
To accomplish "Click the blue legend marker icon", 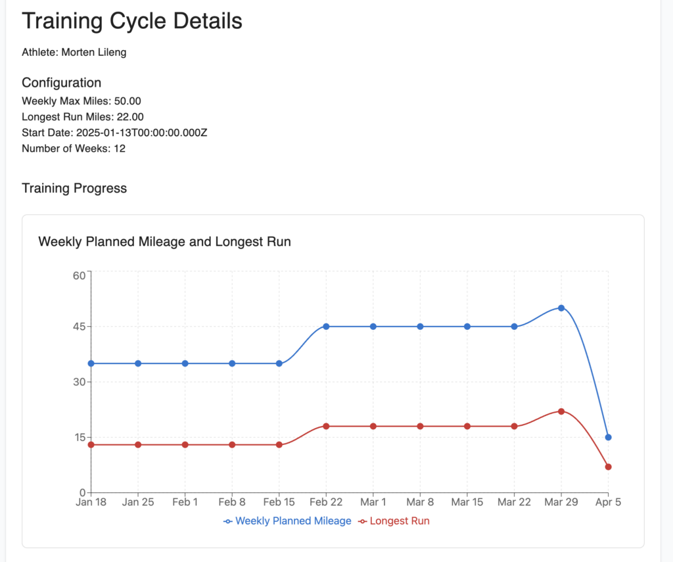I will (228, 522).
